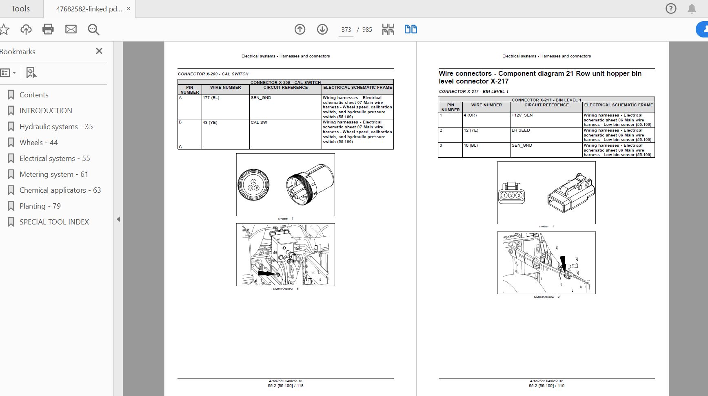Click the '4 (OR)' wire number cell
708x396 pixels.
pyautogui.click(x=486, y=120)
